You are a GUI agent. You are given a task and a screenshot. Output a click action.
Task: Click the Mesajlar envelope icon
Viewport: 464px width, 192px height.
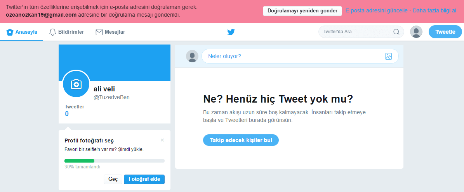[x=99, y=32]
